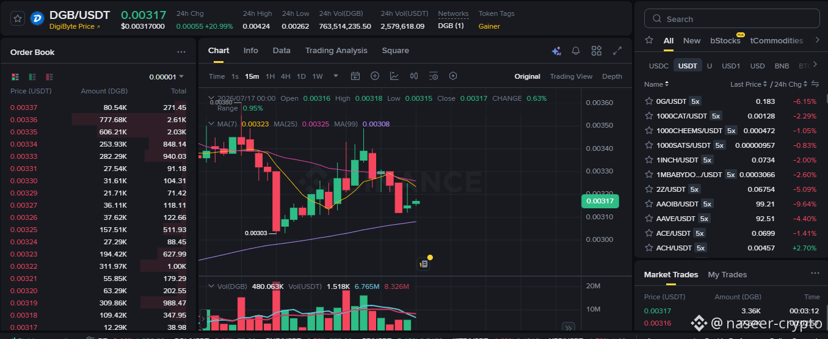Filter pairs by USDT quote
This screenshot has width=828, height=339.
[688, 66]
